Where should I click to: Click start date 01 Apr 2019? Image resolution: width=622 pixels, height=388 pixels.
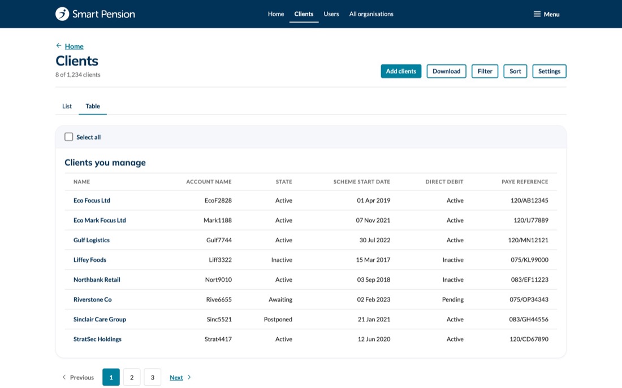point(374,200)
